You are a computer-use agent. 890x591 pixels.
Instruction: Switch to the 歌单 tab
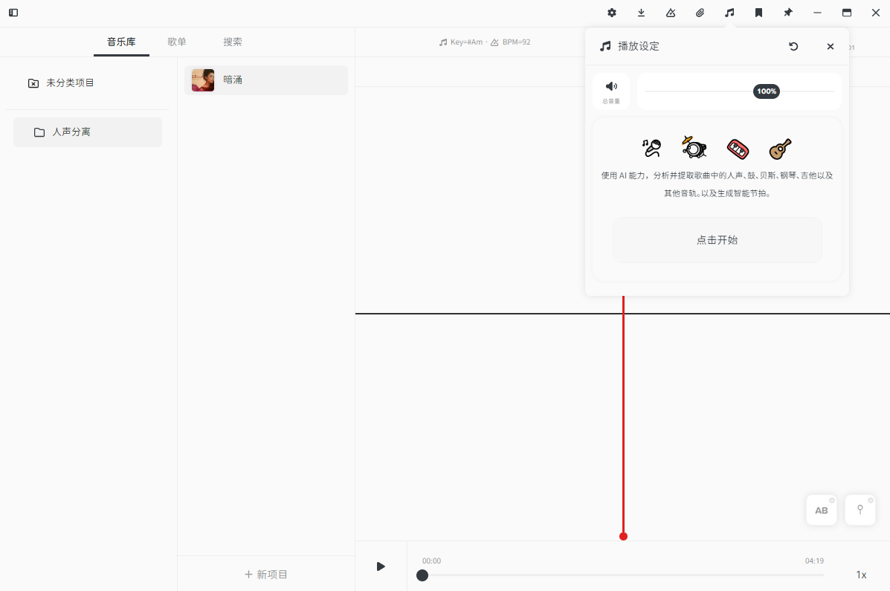[177, 42]
